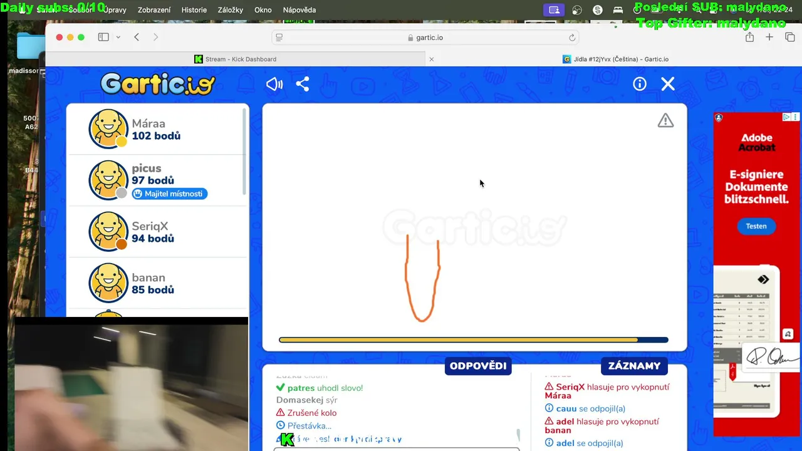Reload the gartic.io page

(x=572, y=38)
